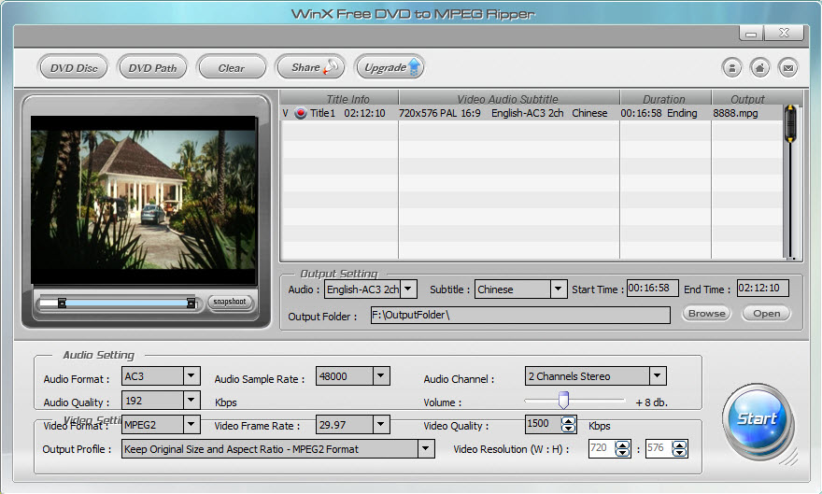Viewport: 822px width, 494px height.
Task: Expand the Output Profile dropdown
Action: [426, 449]
